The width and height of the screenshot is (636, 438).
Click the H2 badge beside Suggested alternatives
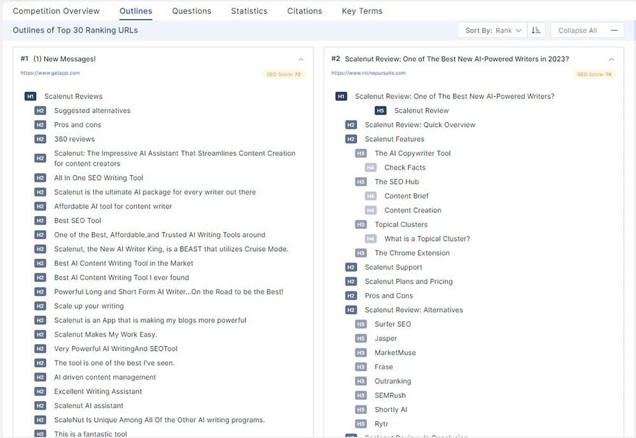[x=40, y=111]
